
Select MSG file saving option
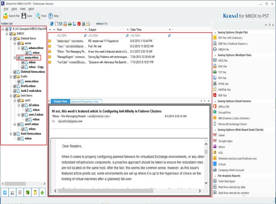click(223, 61)
